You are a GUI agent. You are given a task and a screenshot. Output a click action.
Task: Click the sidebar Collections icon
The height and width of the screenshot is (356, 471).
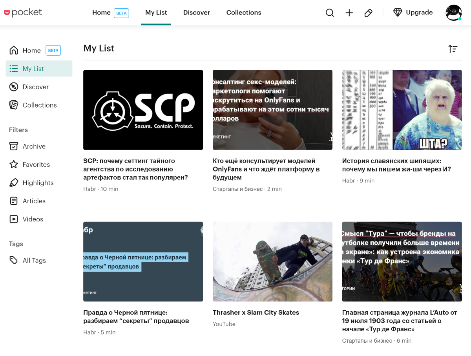click(x=14, y=105)
